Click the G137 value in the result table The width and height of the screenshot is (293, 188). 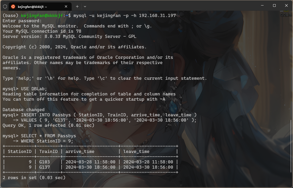(x=44, y=167)
